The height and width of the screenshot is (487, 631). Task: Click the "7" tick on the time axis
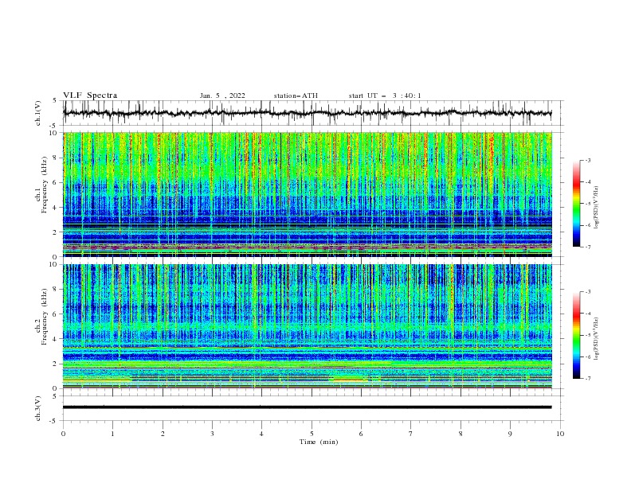411,434
